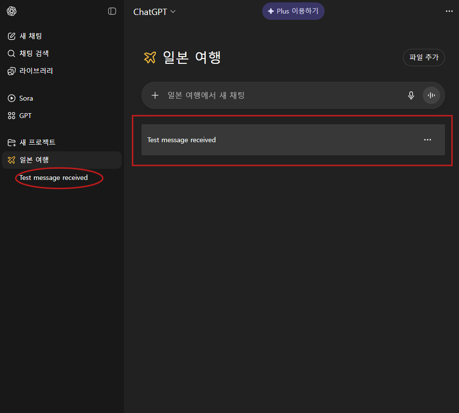
Task: Open the top-right three-dots options menu
Action: point(449,11)
